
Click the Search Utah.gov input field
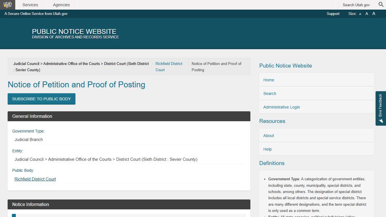coord(356,5)
